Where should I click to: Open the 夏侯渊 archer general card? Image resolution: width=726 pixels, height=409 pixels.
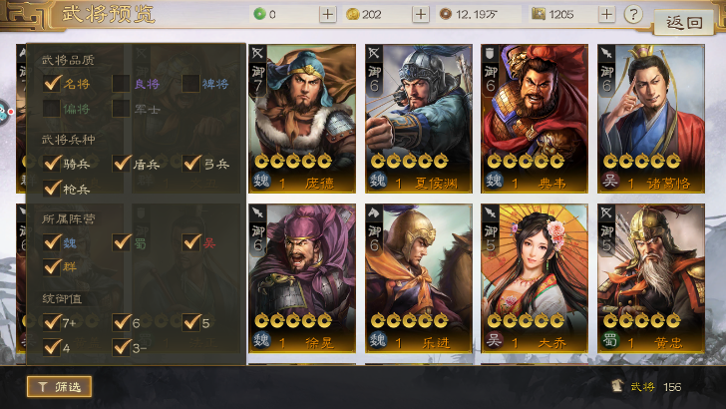tap(419, 119)
